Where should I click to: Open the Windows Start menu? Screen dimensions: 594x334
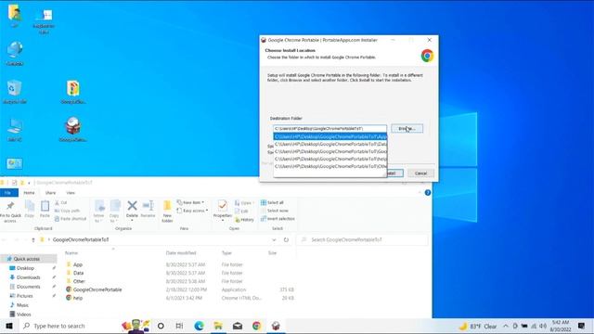[x=9, y=326]
